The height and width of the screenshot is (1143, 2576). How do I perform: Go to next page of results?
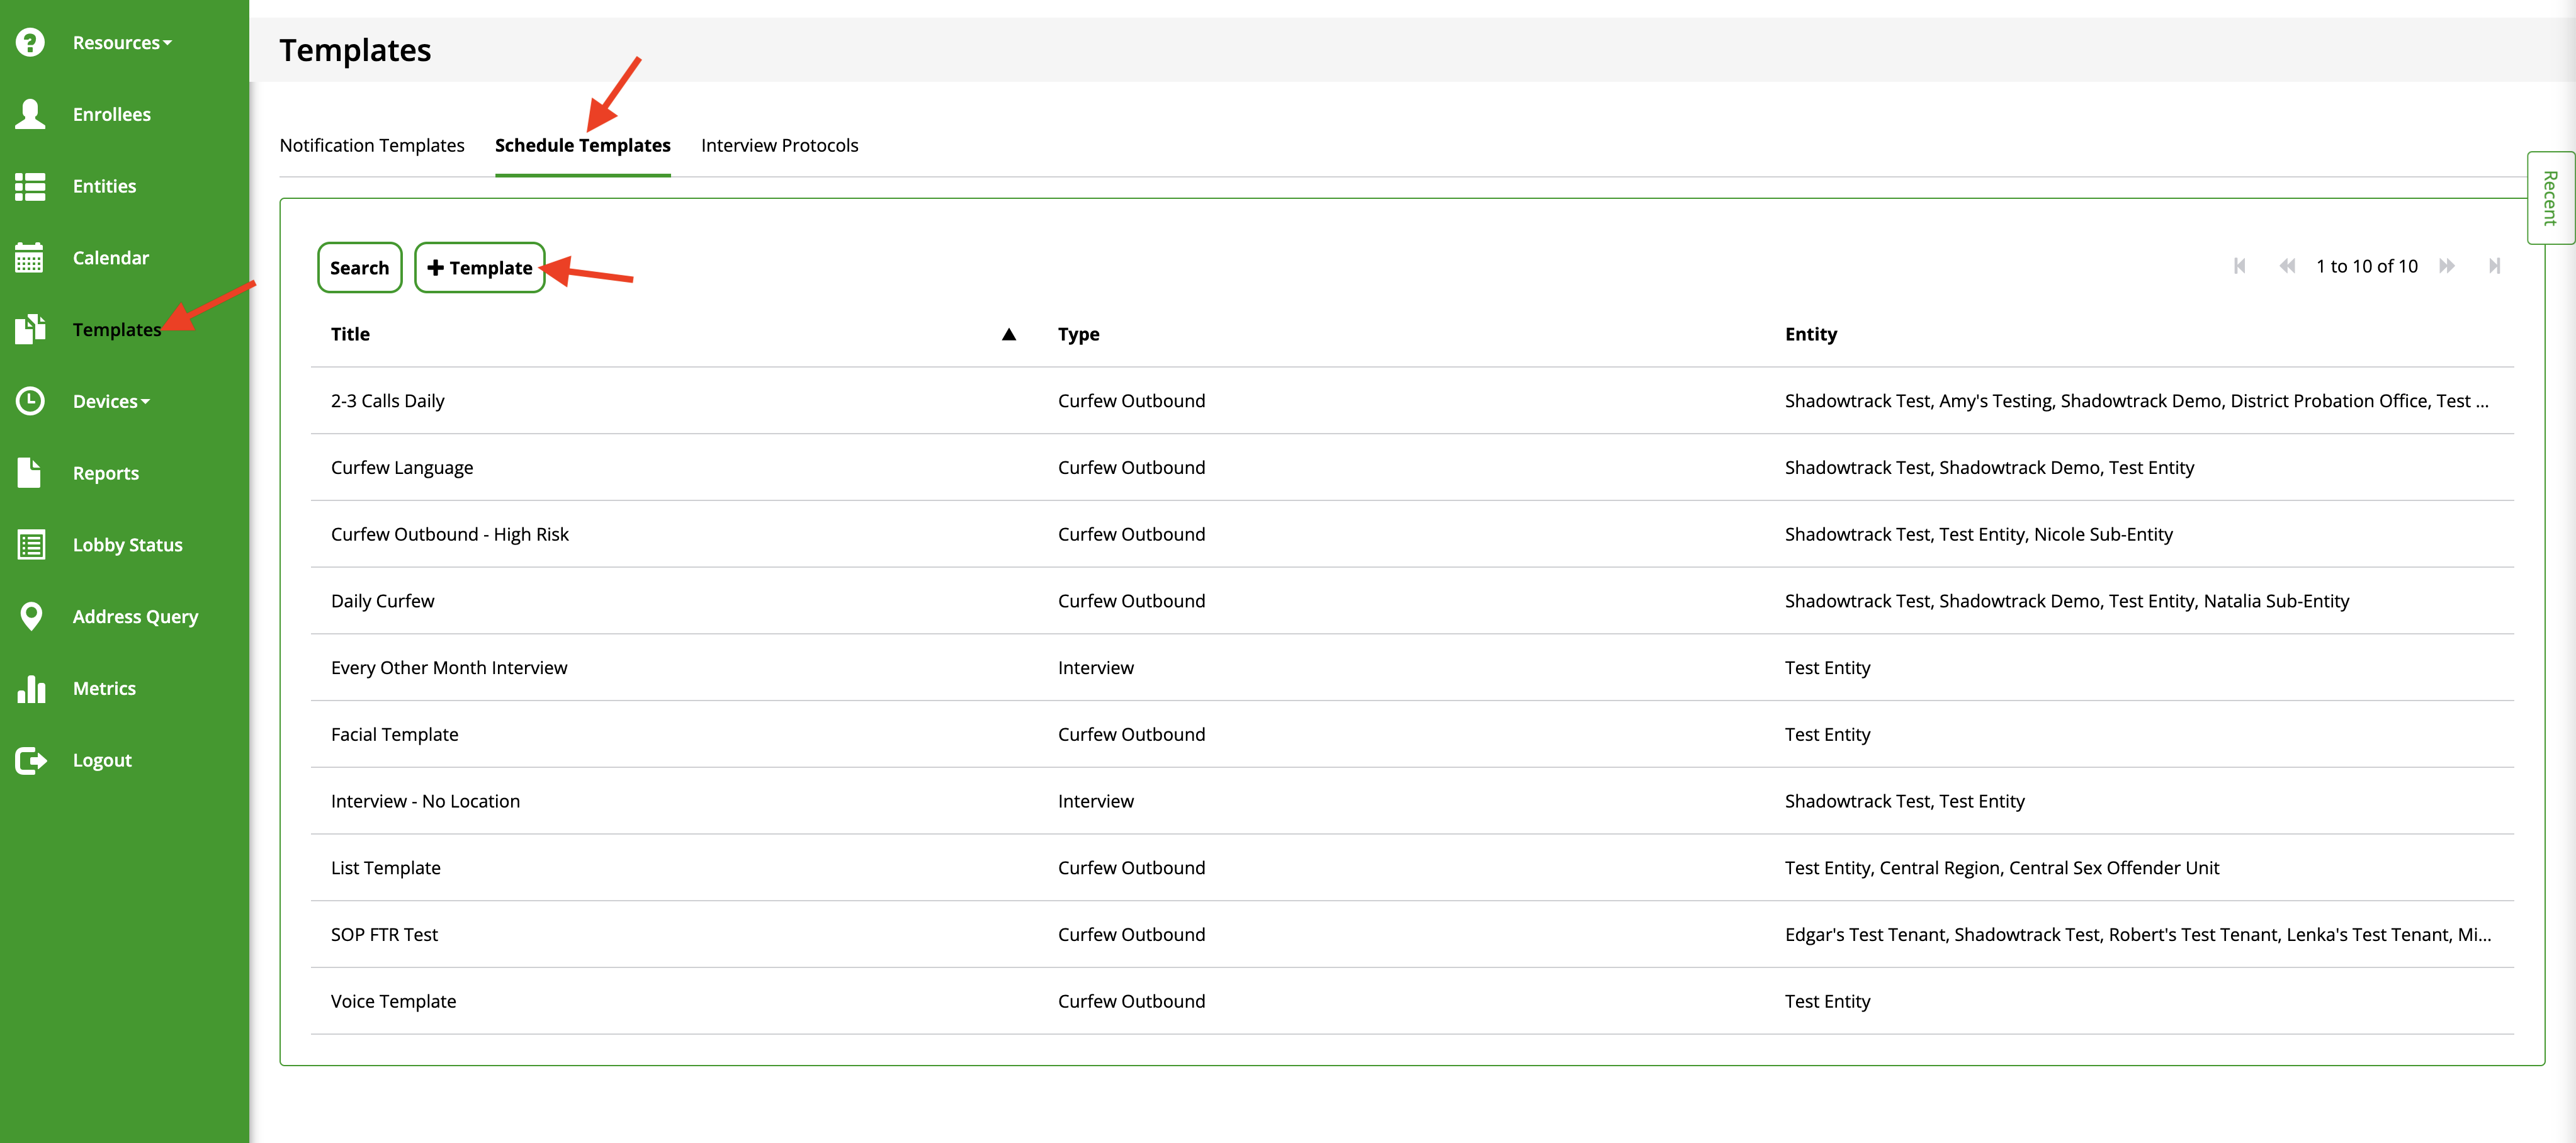tap(2446, 266)
